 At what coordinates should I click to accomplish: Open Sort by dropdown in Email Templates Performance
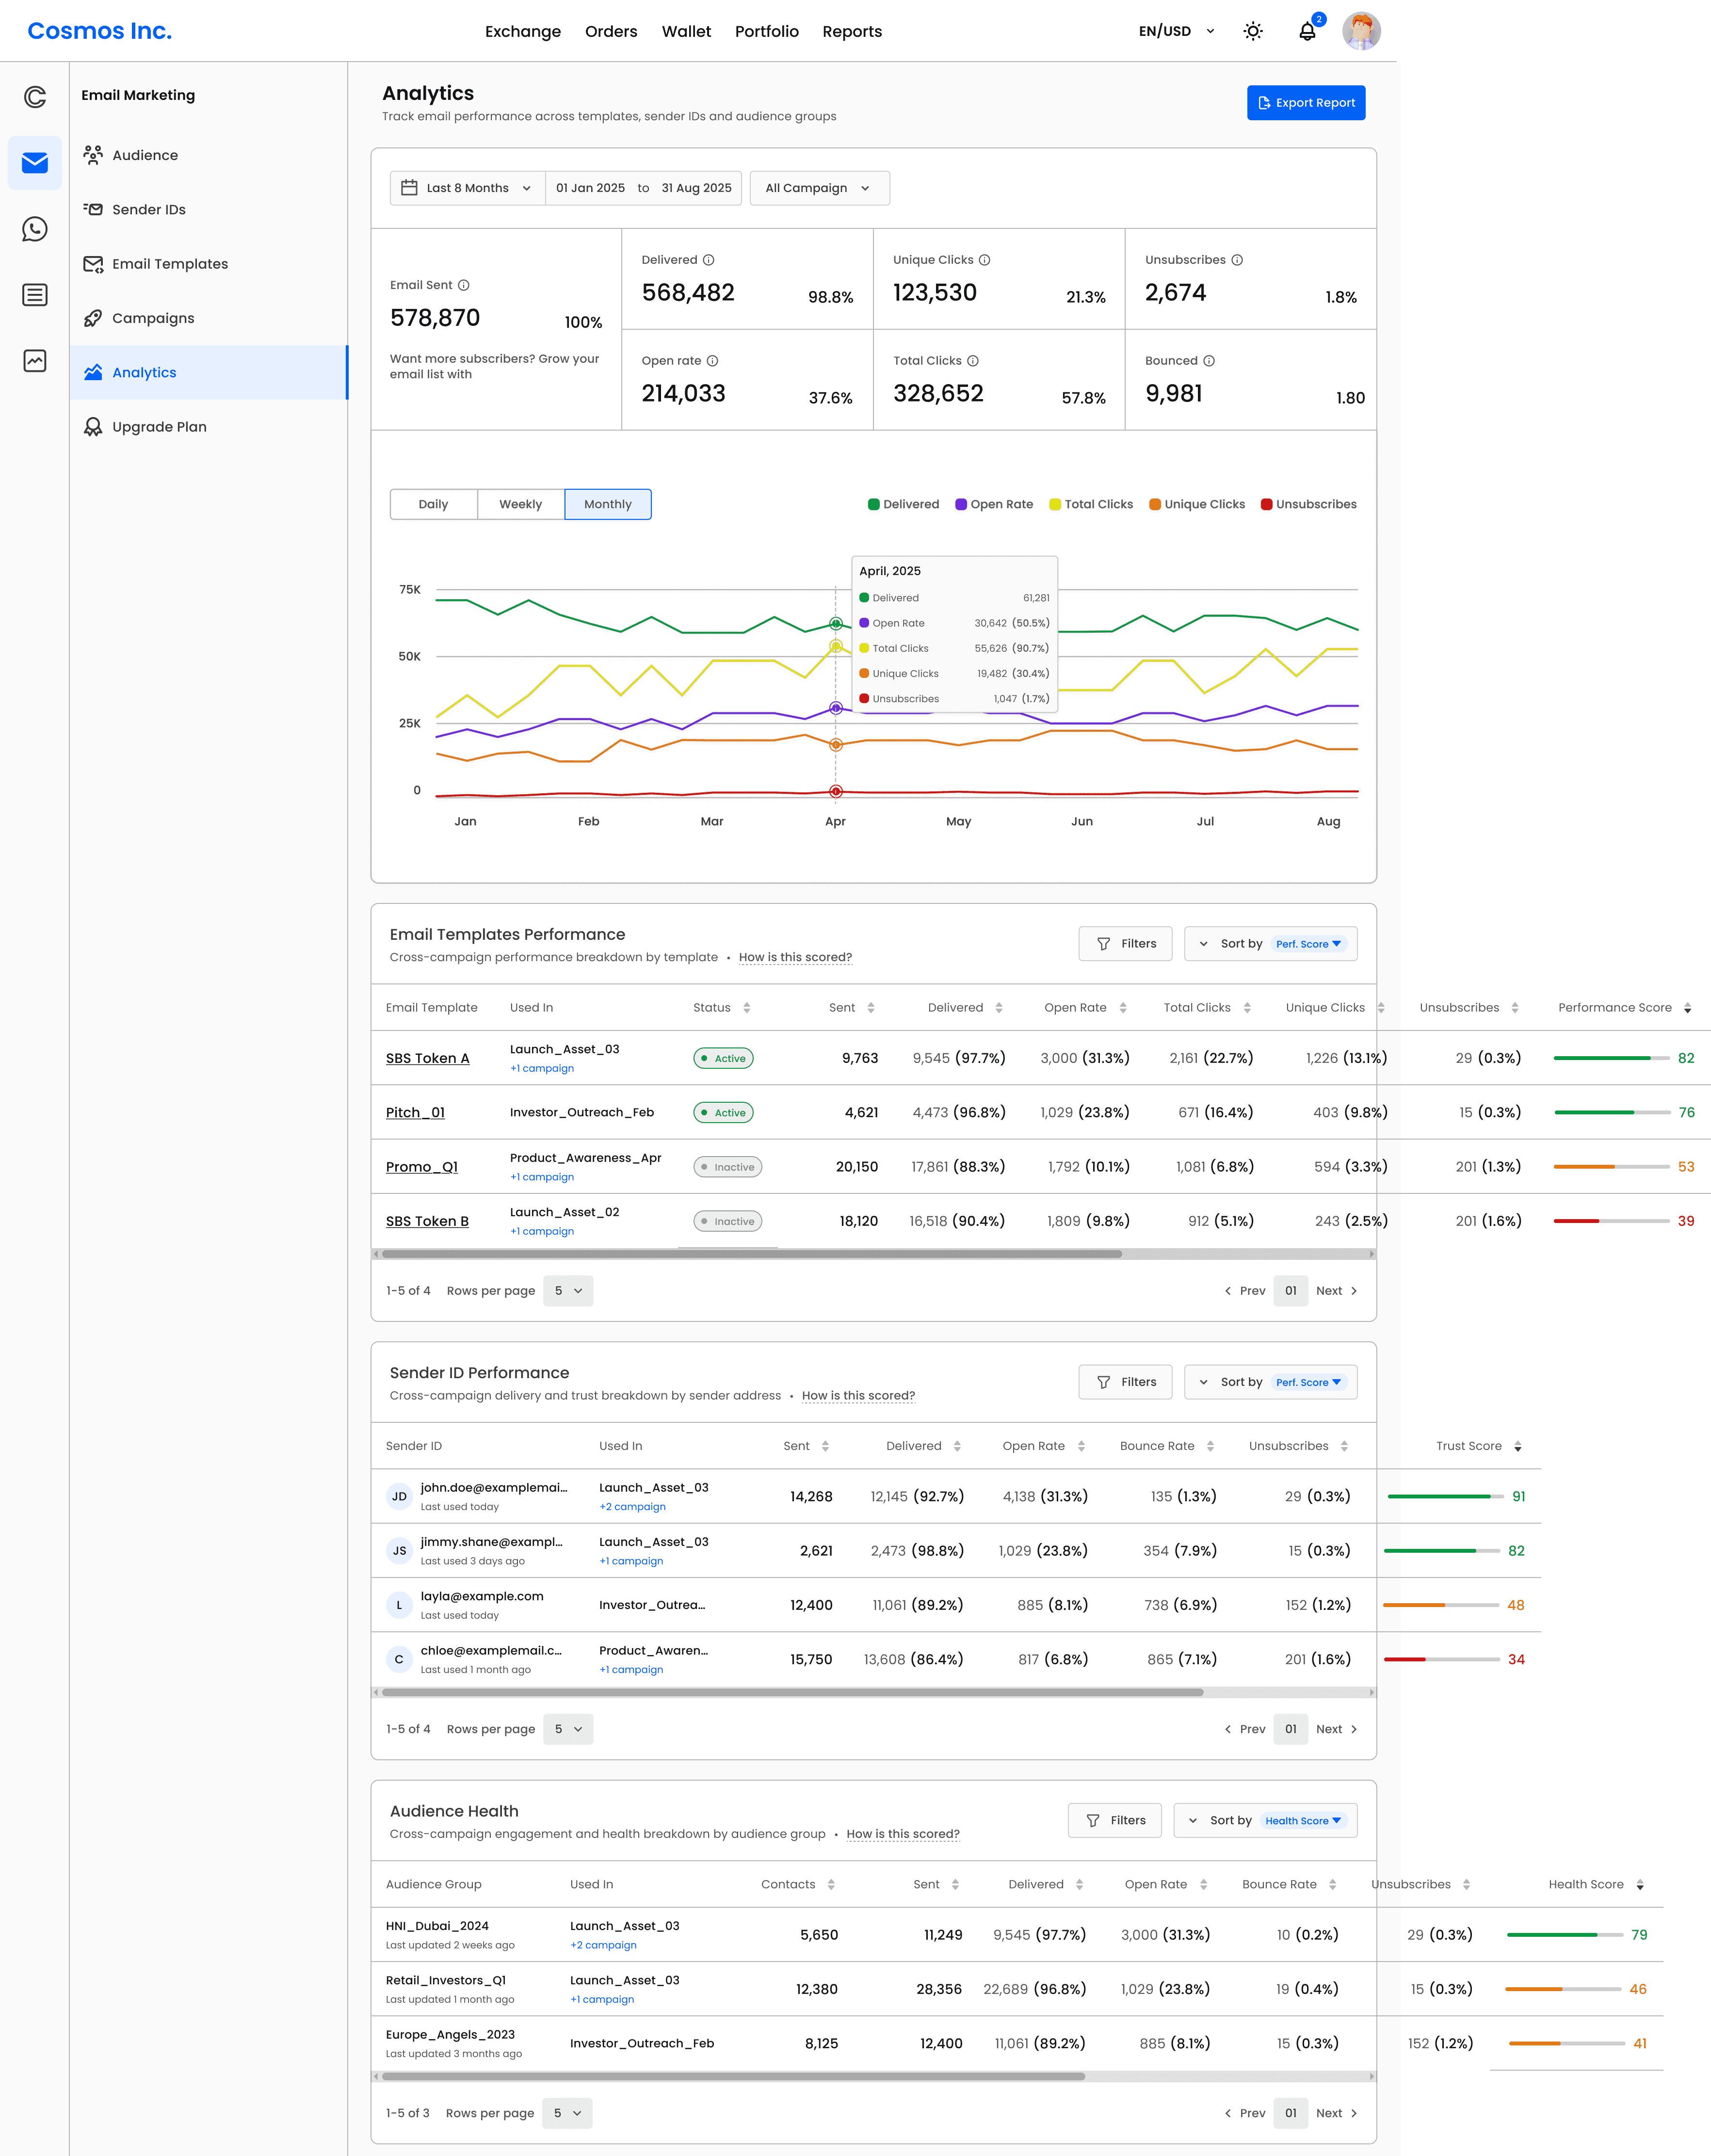coord(1271,944)
